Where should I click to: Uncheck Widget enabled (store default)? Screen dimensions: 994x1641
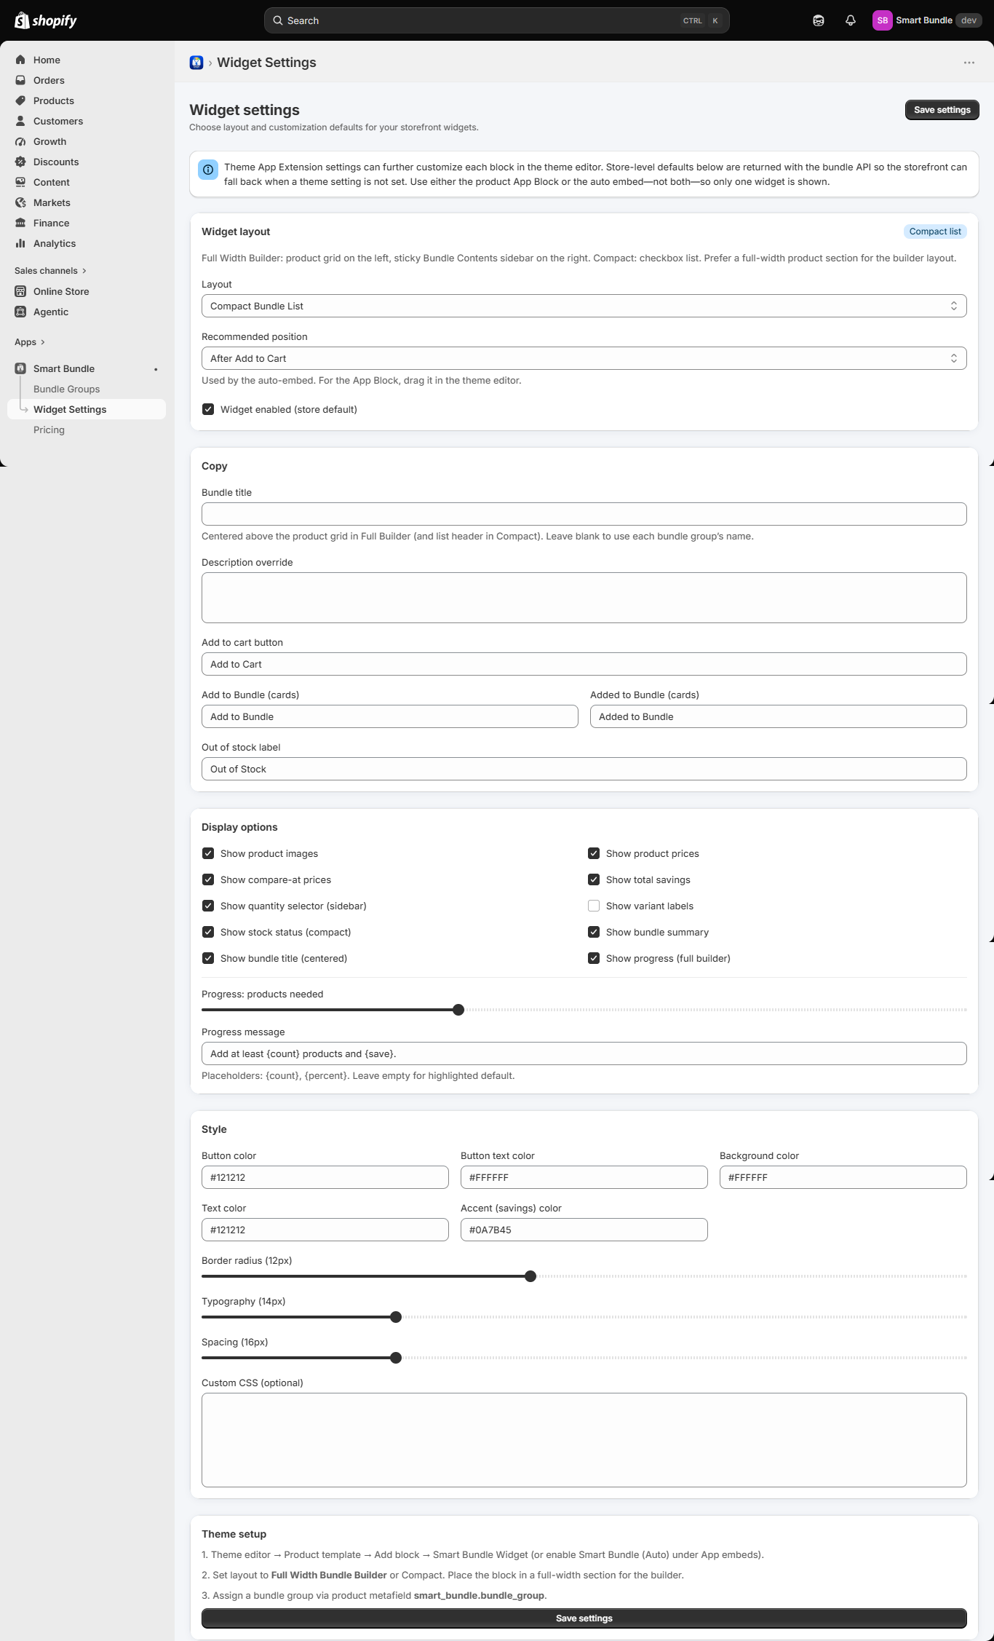pyautogui.click(x=208, y=409)
